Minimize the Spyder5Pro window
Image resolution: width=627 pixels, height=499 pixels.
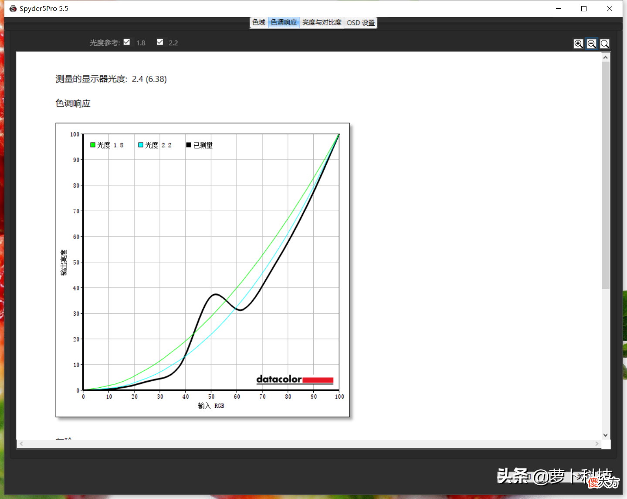[559, 8]
